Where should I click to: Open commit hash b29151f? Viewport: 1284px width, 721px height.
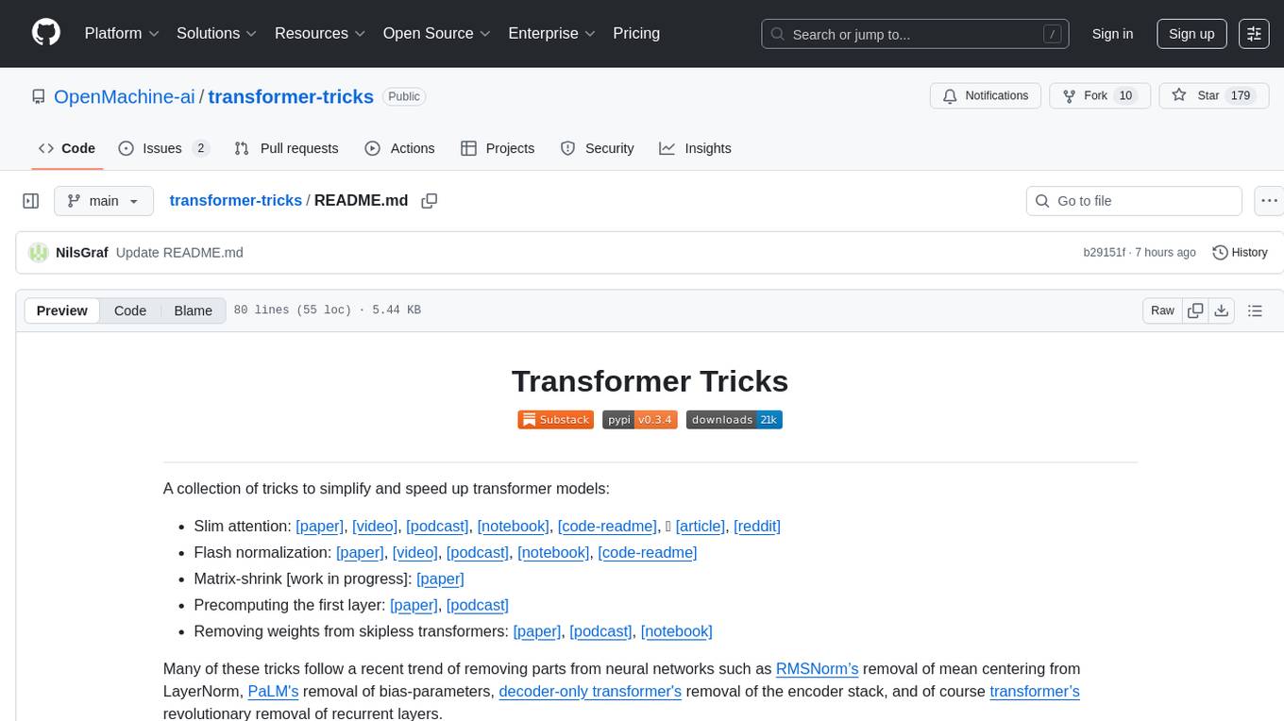(x=1105, y=252)
